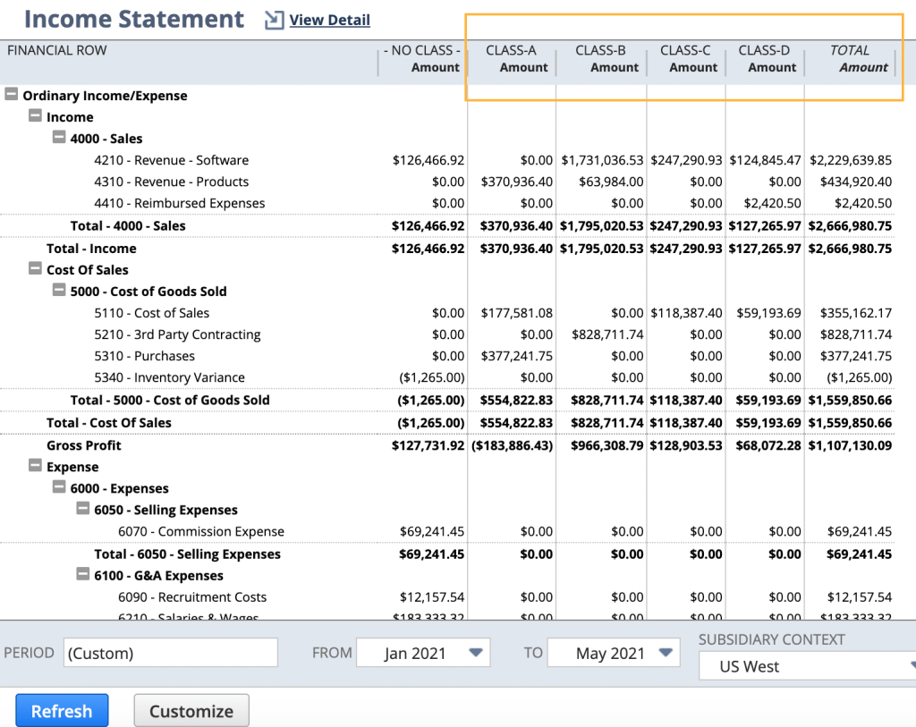Collapse 5000 - Cost of Goods Sold
The width and height of the screenshot is (916, 727).
pos(59,292)
